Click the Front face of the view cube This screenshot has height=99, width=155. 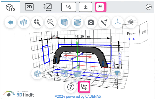pyautogui.click(x=131, y=34)
